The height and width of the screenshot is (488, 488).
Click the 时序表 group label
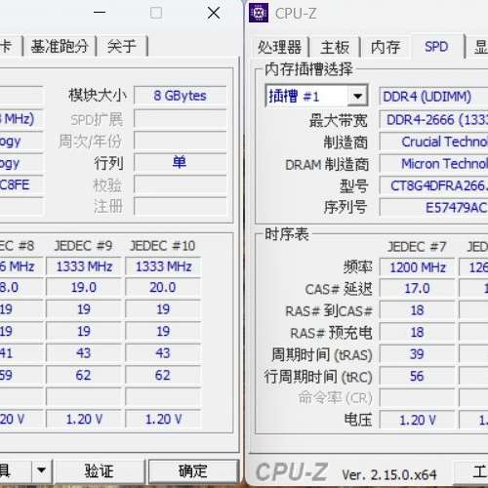tap(286, 234)
